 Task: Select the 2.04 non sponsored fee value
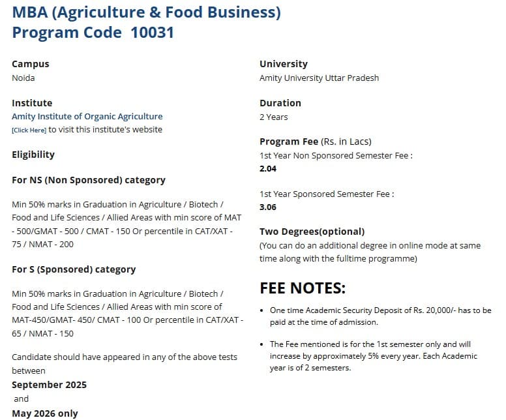pos(268,169)
